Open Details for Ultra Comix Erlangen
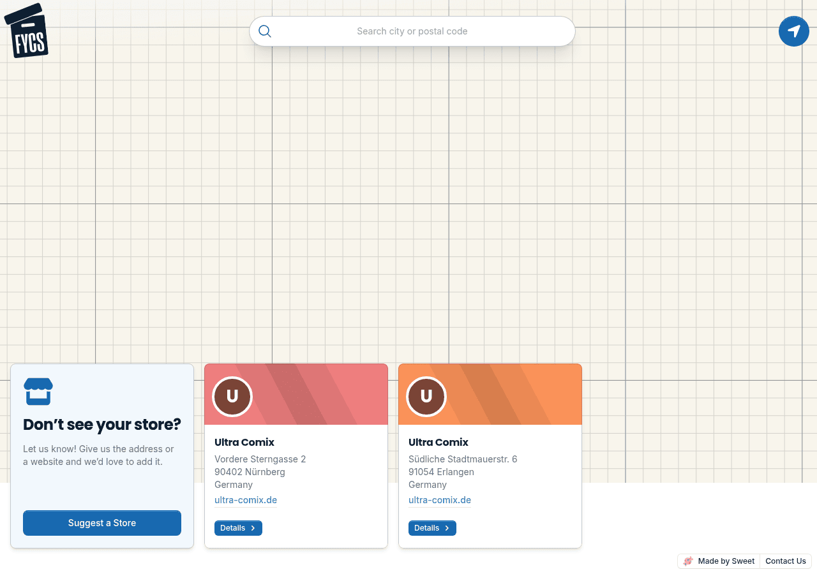817x574 pixels. (x=432, y=528)
